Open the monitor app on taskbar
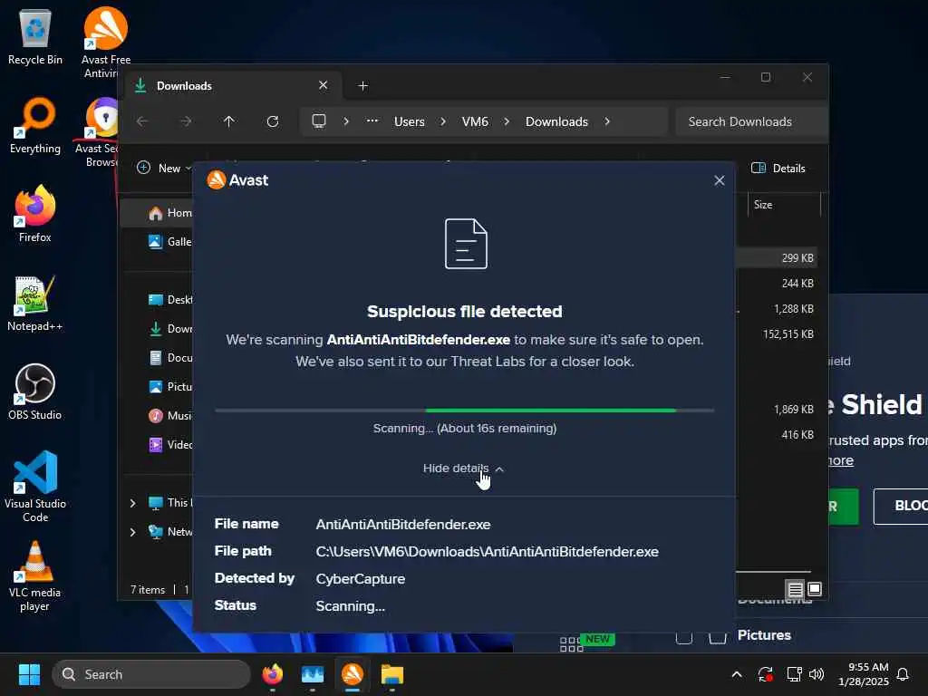 [313, 674]
